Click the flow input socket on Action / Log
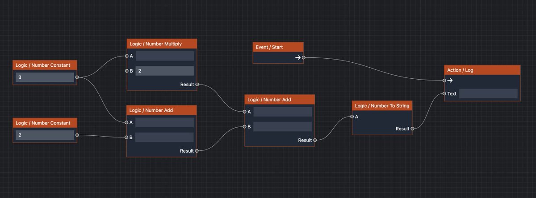The image size is (536, 198). (444, 81)
